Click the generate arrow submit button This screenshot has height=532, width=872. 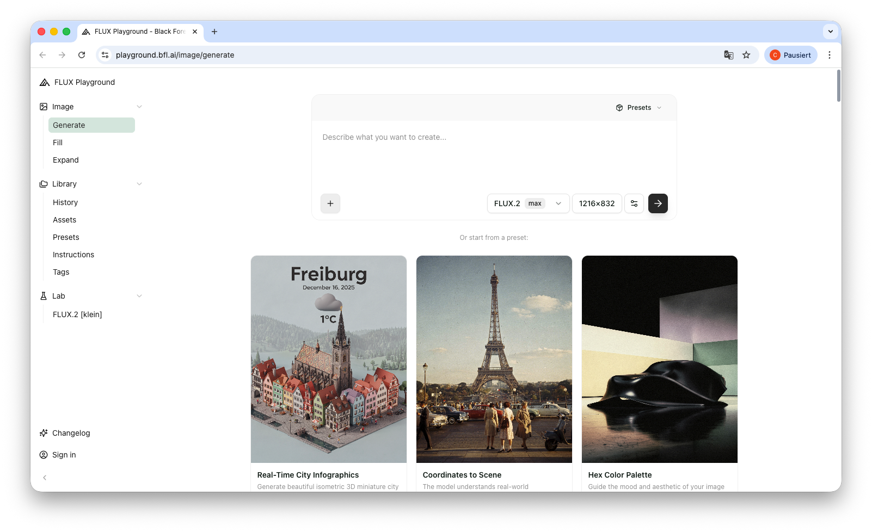tap(658, 203)
